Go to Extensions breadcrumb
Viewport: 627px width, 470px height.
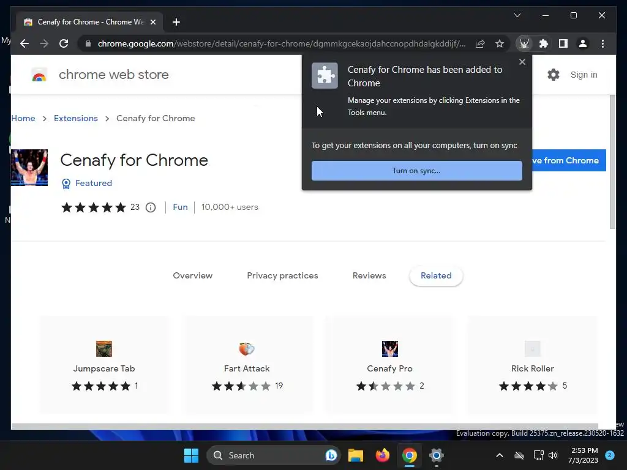75,118
